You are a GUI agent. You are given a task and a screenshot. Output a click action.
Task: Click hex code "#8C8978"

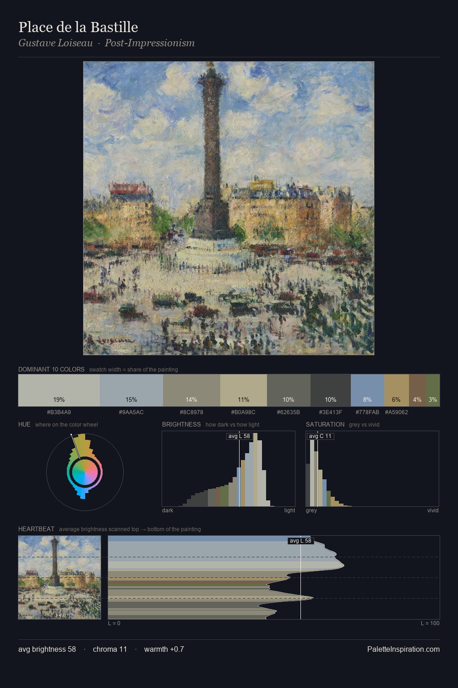(191, 412)
